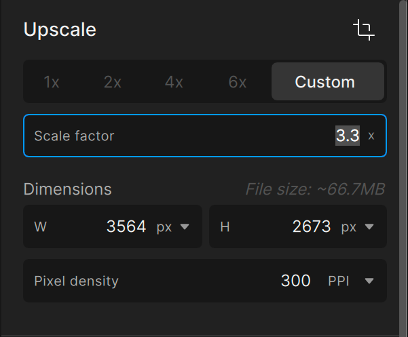The height and width of the screenshot is (337, 408).
Task: Pick the 6x upscale preset
Action: pyautogui.click(x=237, y=82)
